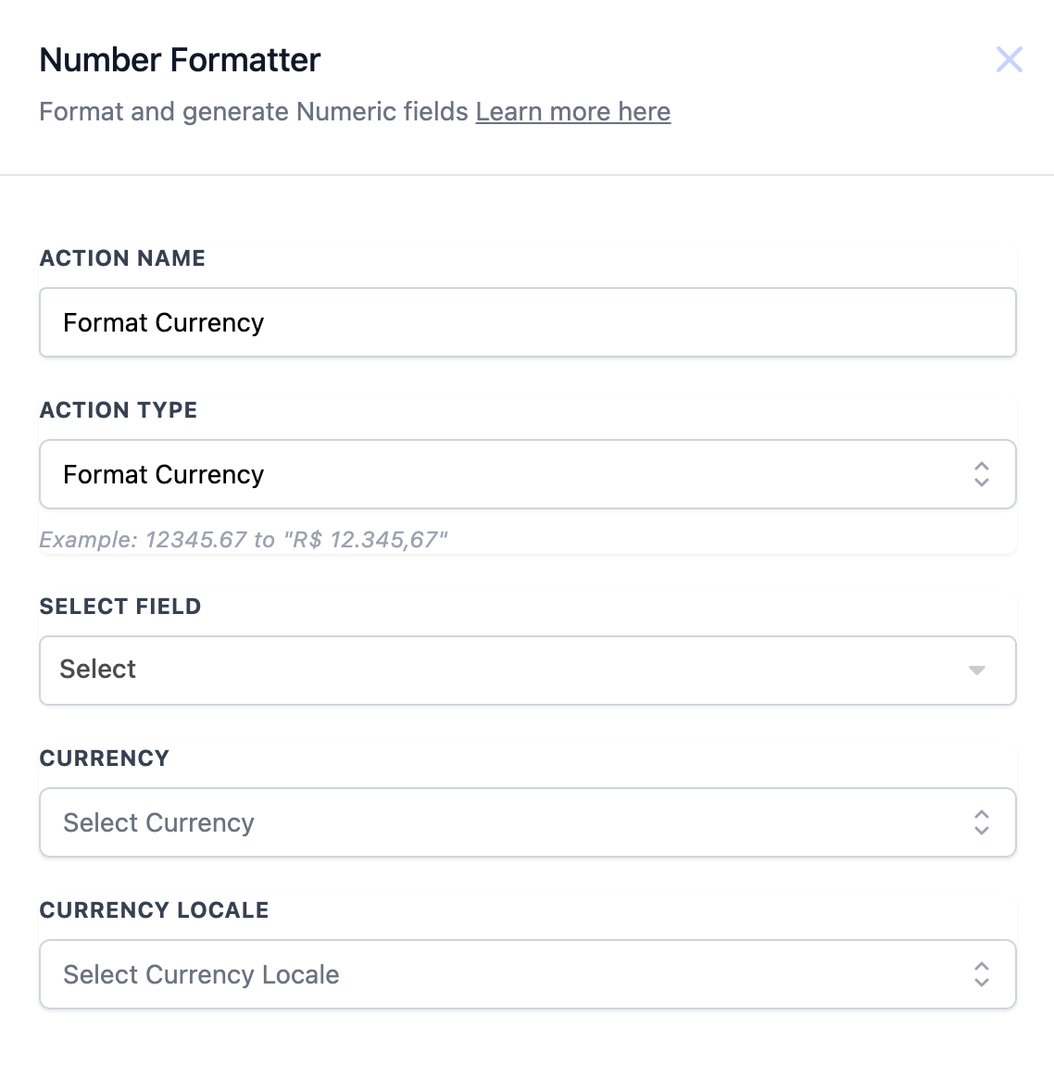
Task: Click the divider line below the header
Action: [x=527, y=175]
